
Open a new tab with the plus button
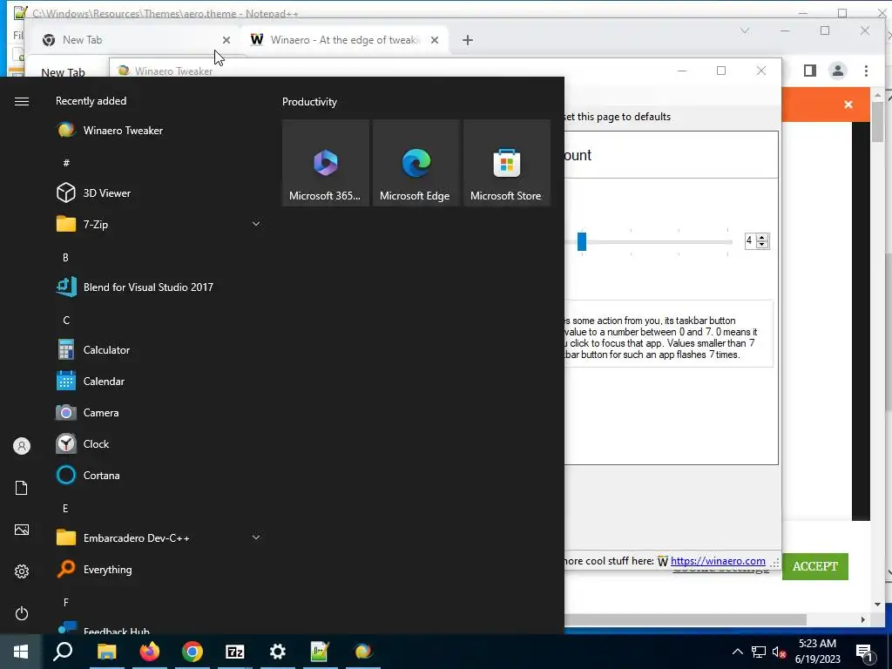(x=468, y=40)
